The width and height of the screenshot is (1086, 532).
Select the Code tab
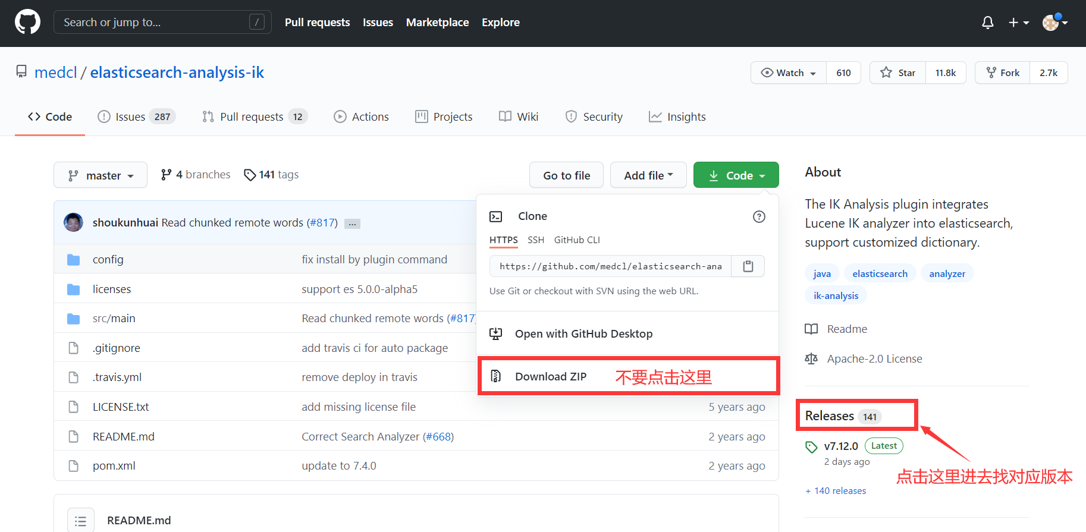click(x=50, y=117)
